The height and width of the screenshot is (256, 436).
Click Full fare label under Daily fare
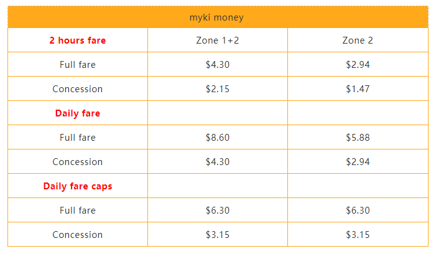[x=78, y=138]
